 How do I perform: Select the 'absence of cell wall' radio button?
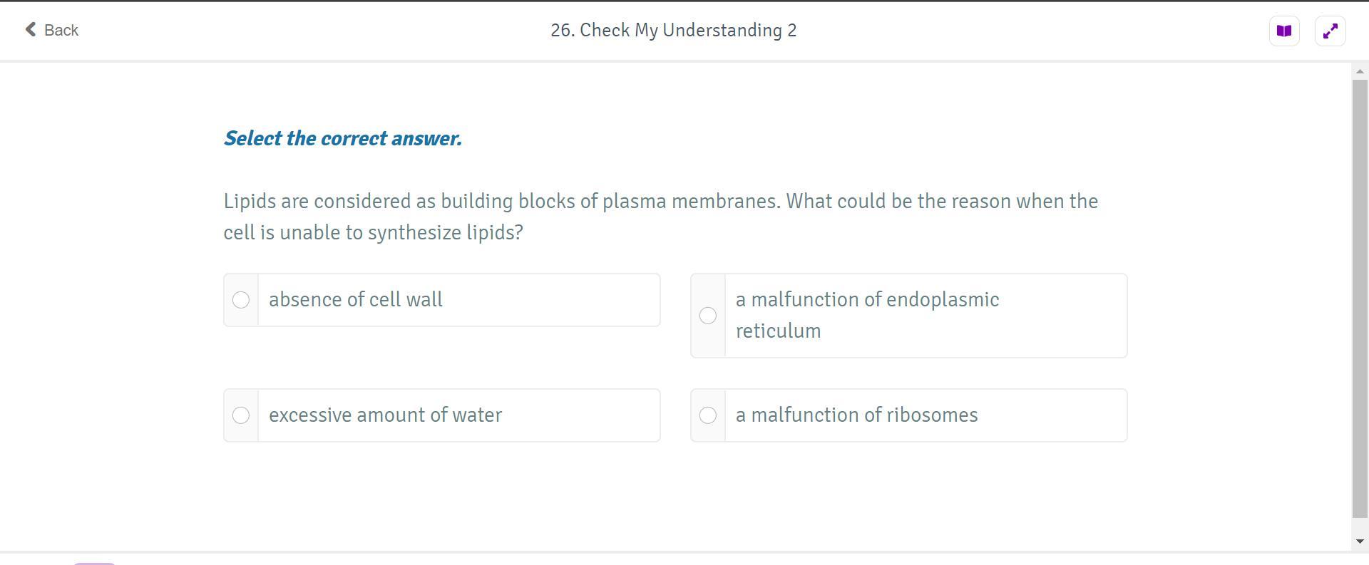click(241, 300)
